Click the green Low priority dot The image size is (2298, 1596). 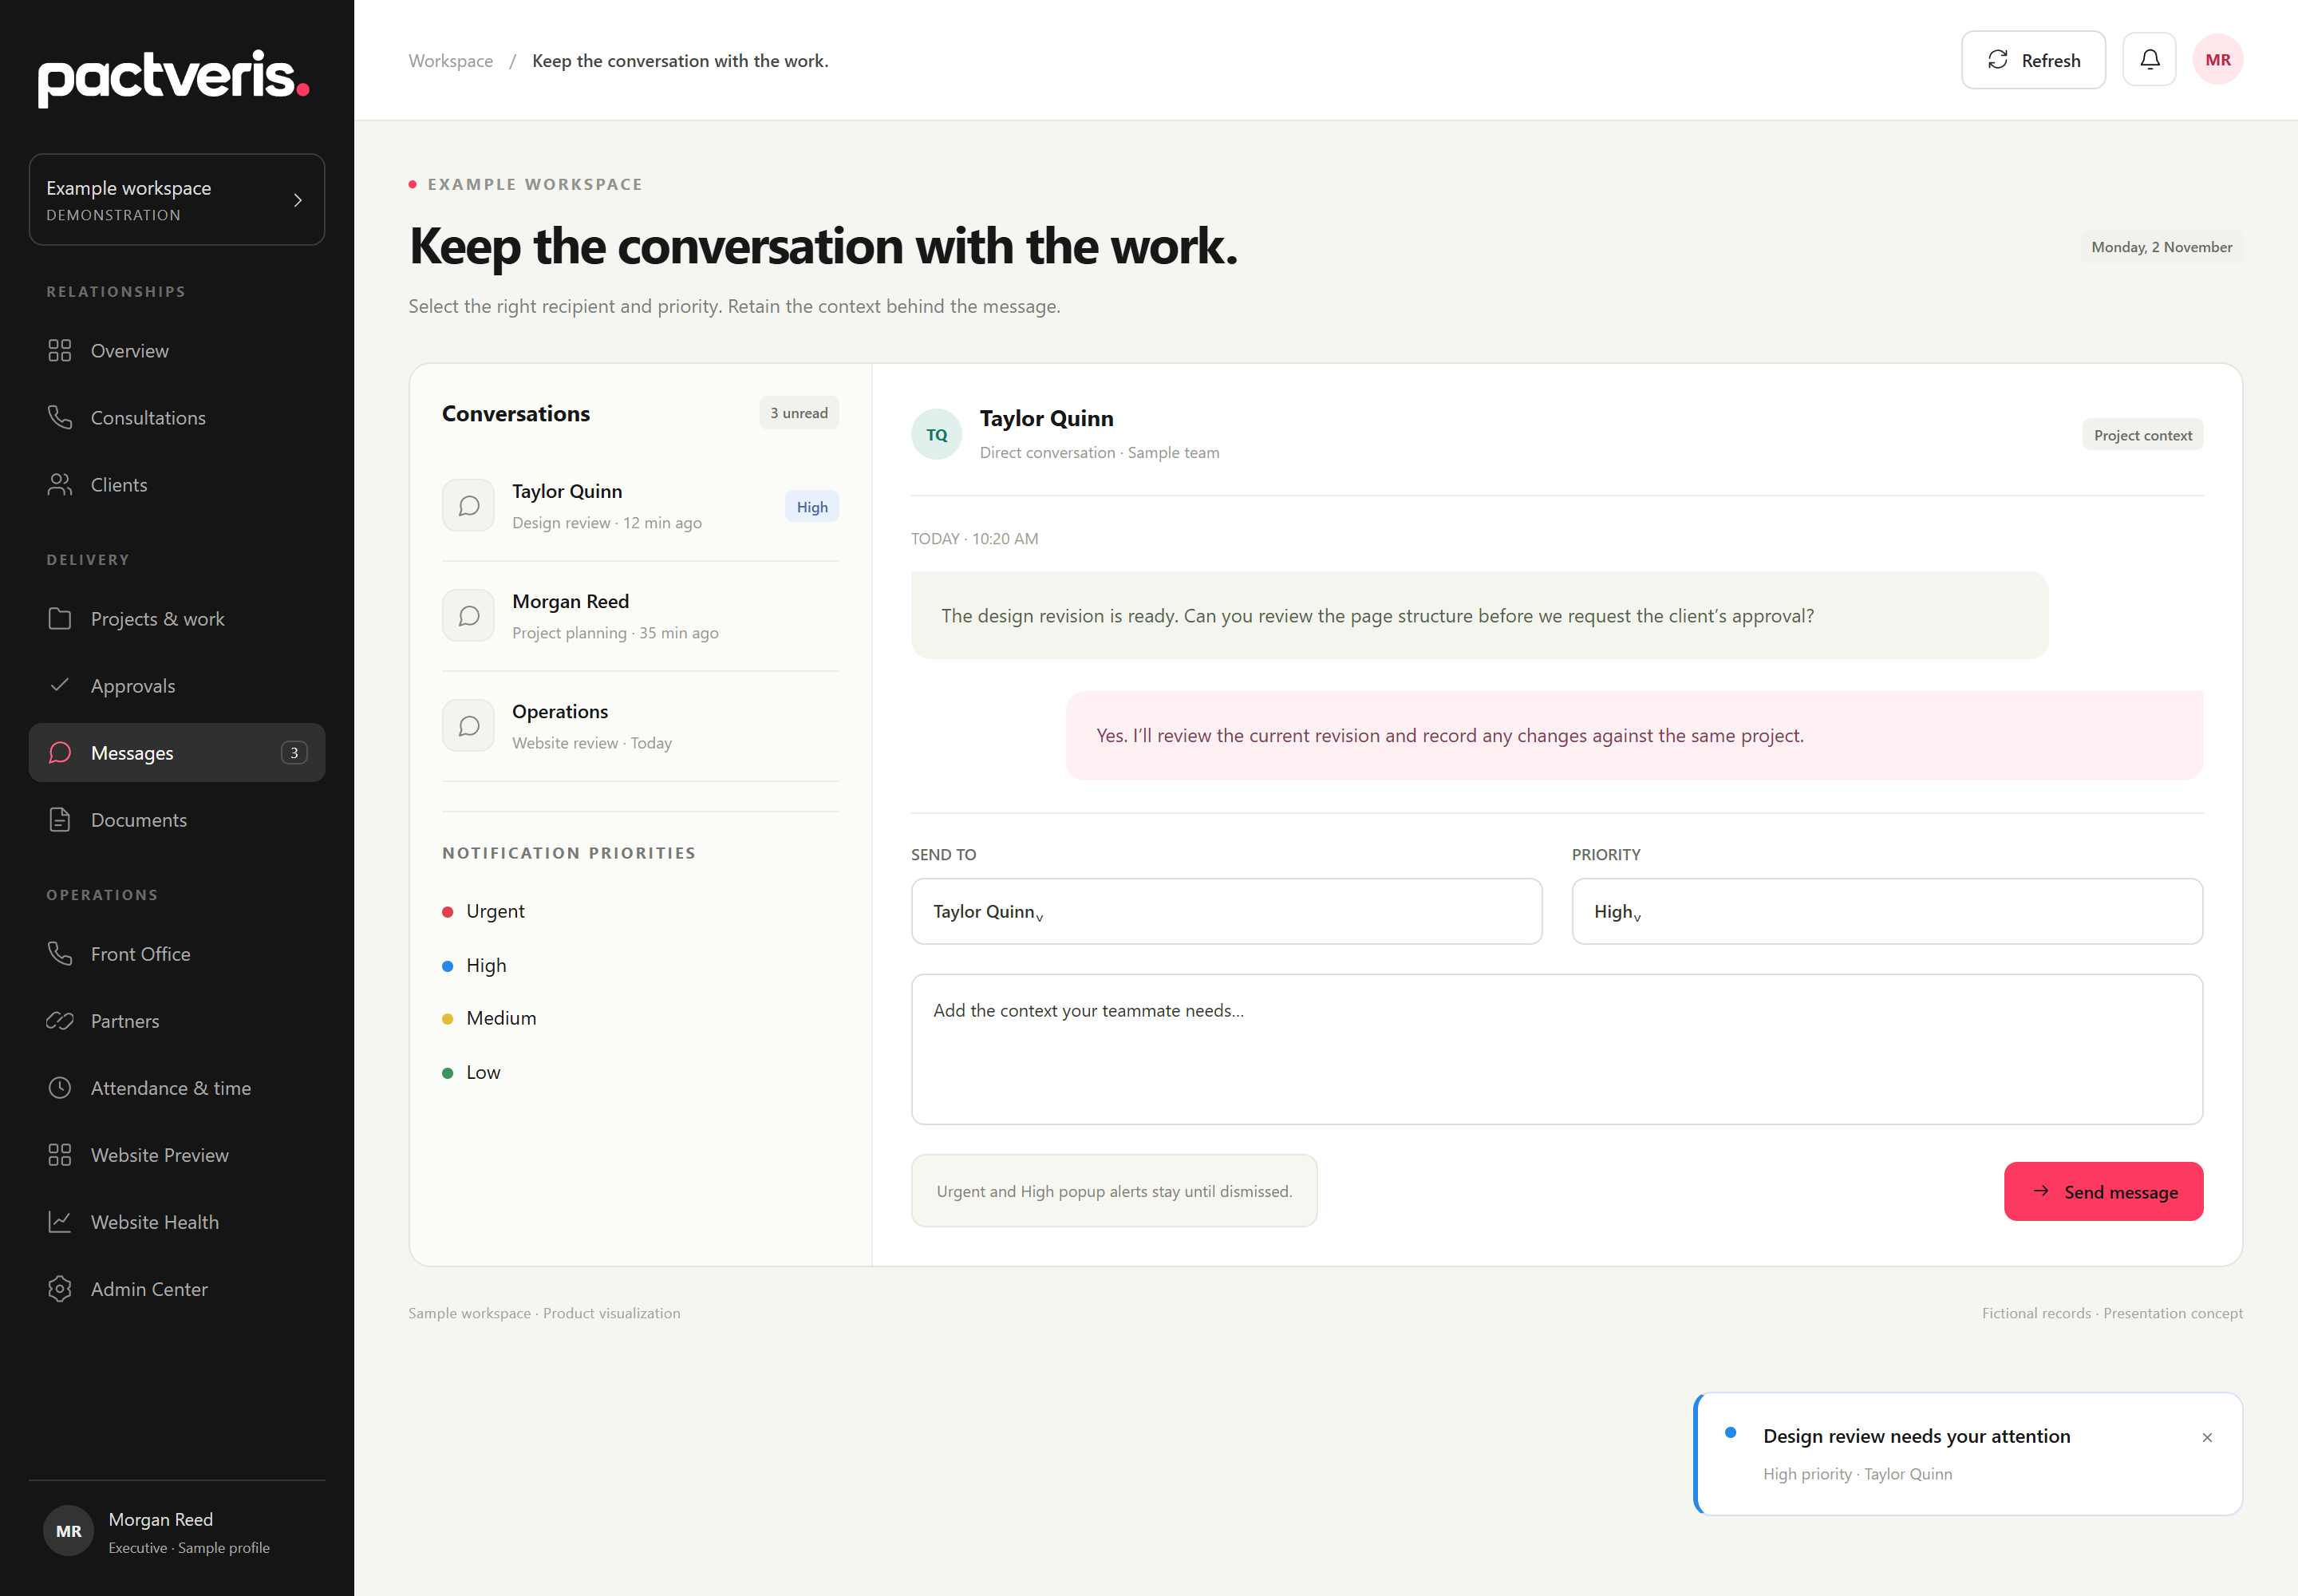(x=447, y=1073)
